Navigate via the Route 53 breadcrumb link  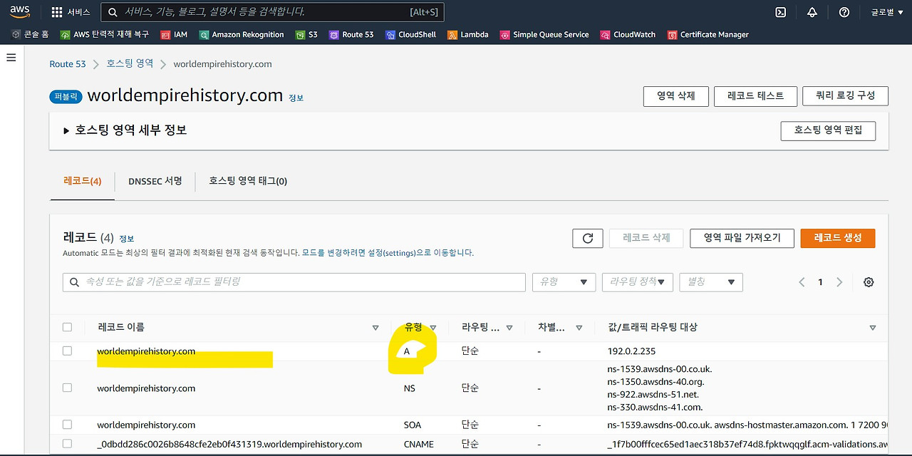pyautogui.click(x=67, y=63)
